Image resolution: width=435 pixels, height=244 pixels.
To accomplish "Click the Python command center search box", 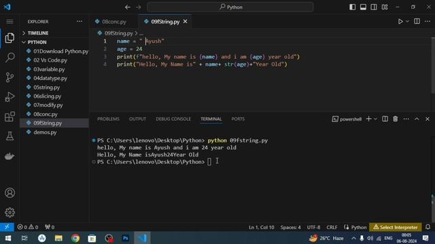I will 230,7.
